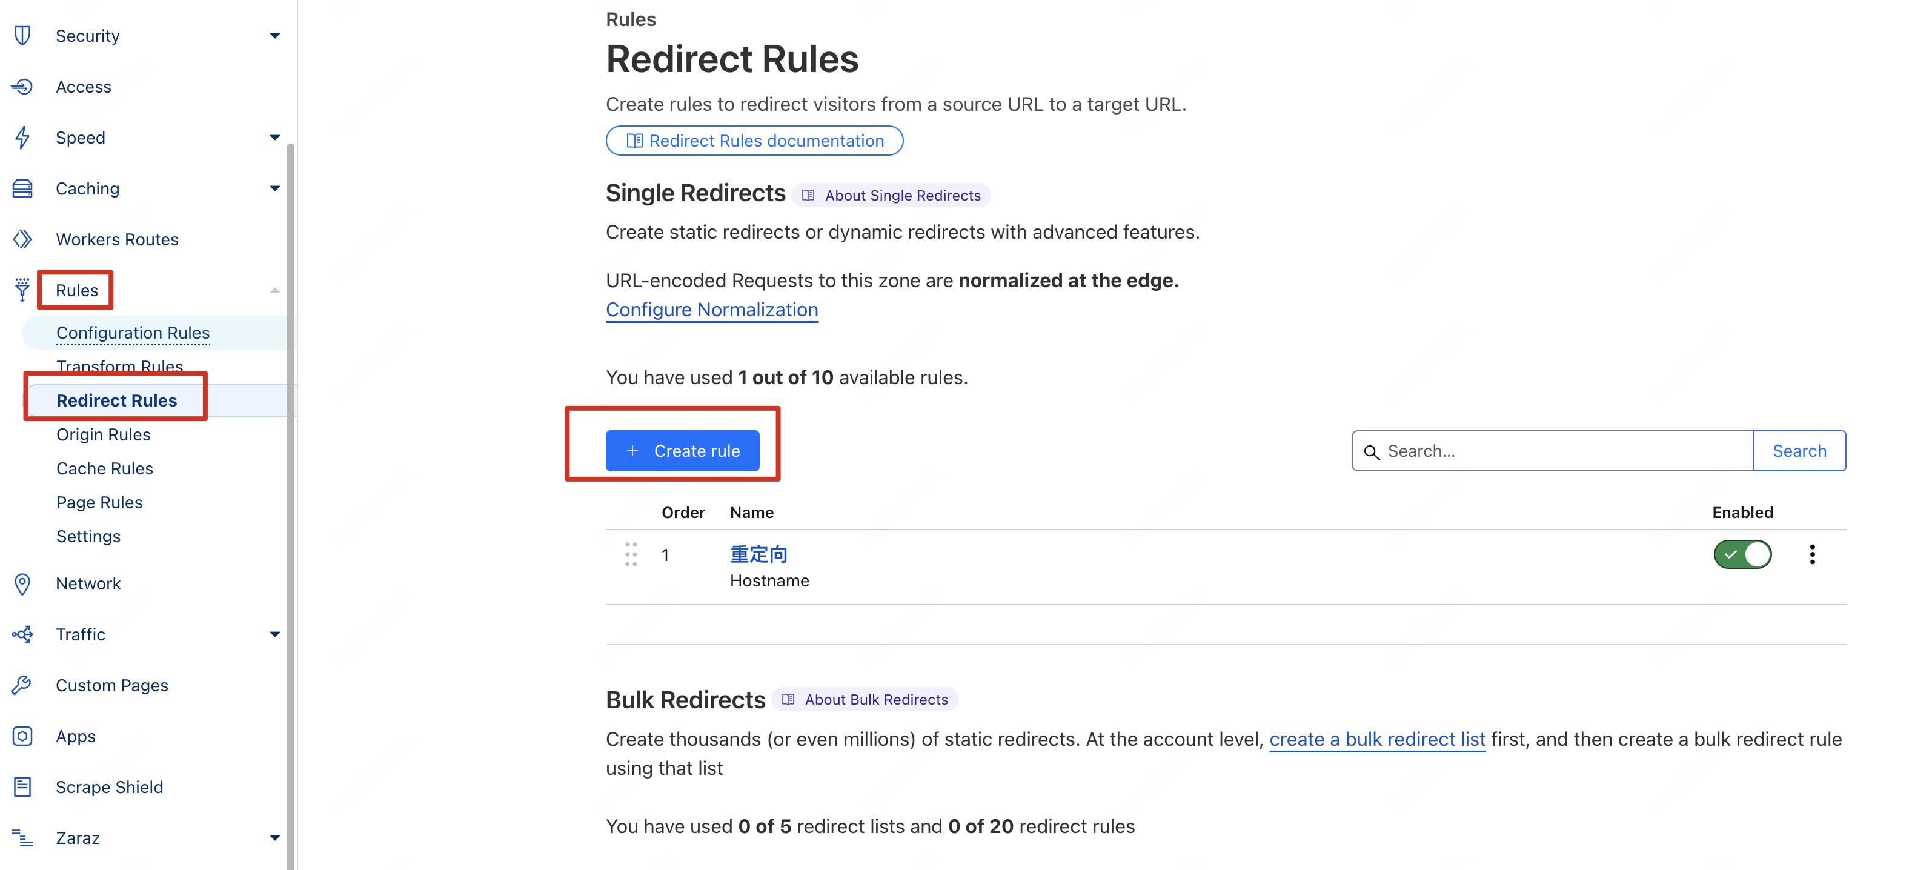This screenshot has height=870, width=1912.
Task: Click the Security shield icon
Action: [x=22, y=36]
